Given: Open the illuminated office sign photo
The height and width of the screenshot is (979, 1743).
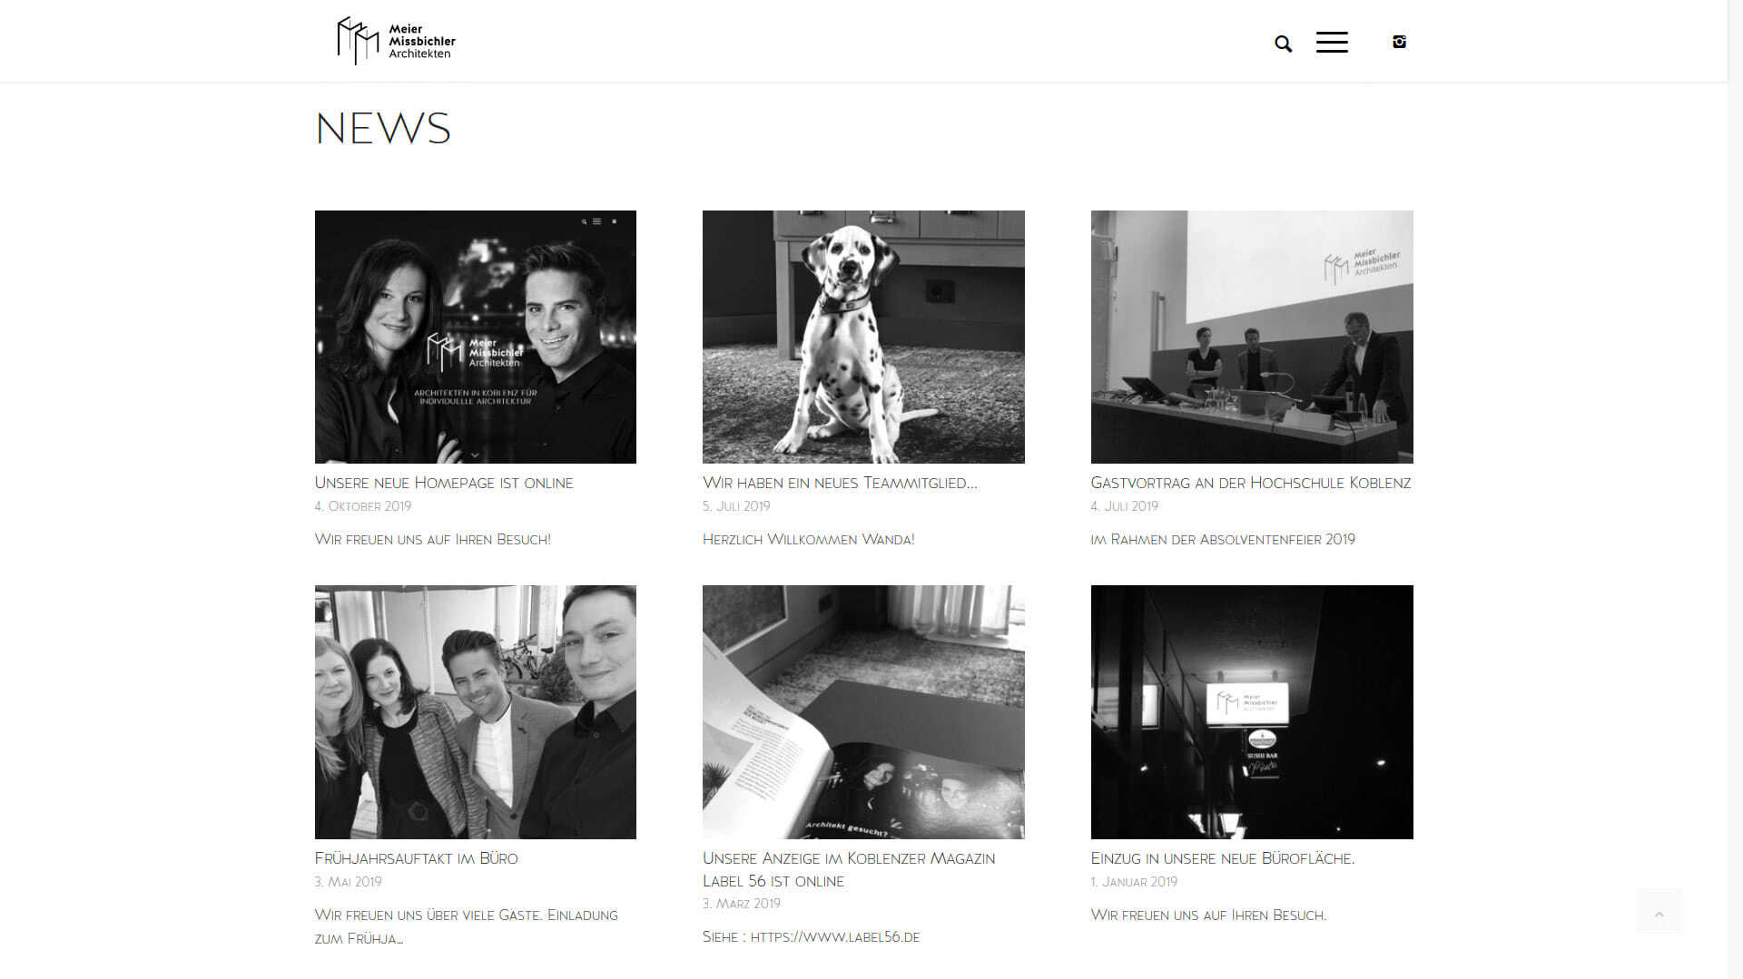Looking at the screenshot, I should 1252,712.
